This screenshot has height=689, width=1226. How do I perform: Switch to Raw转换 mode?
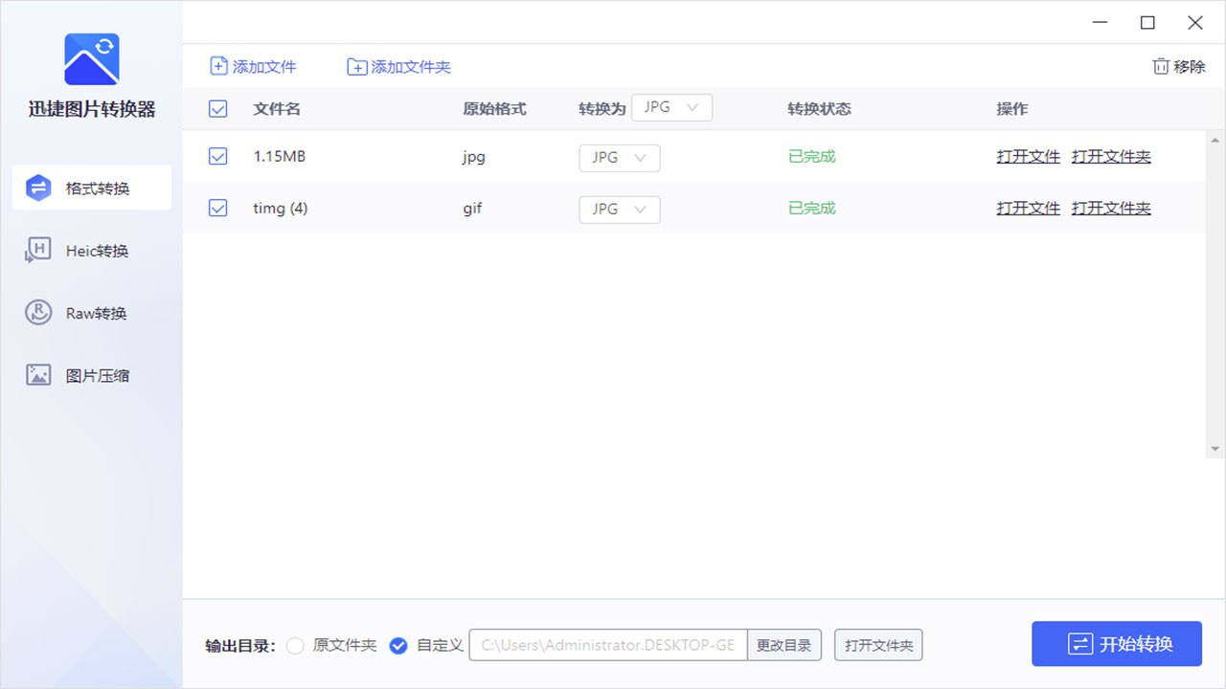91,312
